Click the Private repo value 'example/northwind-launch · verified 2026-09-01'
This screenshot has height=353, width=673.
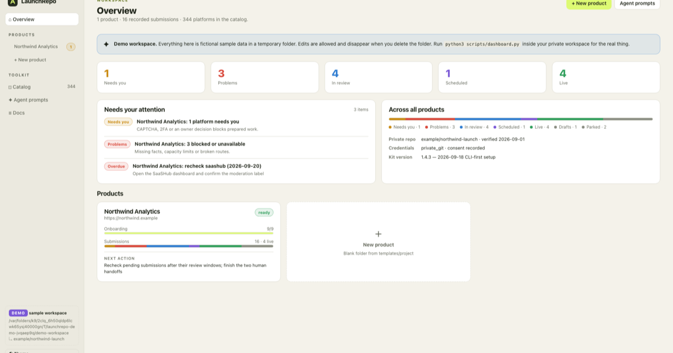(x=473, y=139)
